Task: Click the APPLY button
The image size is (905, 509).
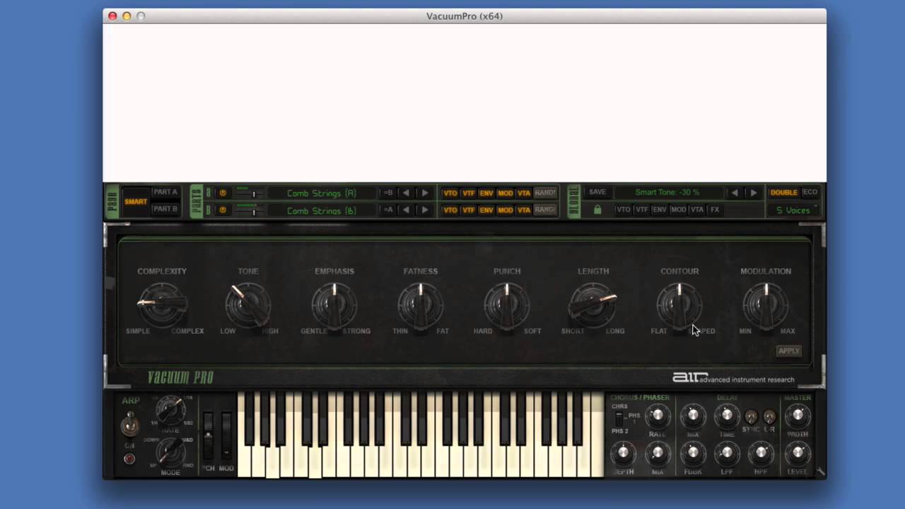Action: point(788,351)
